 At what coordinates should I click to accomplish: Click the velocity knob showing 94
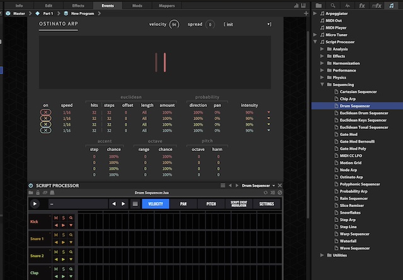pos(174,24)
